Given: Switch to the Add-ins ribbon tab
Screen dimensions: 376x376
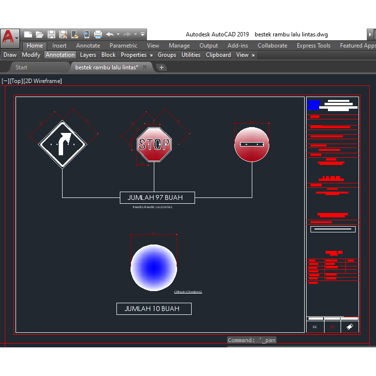Looking at the screenshot, I should coord(238,46).
